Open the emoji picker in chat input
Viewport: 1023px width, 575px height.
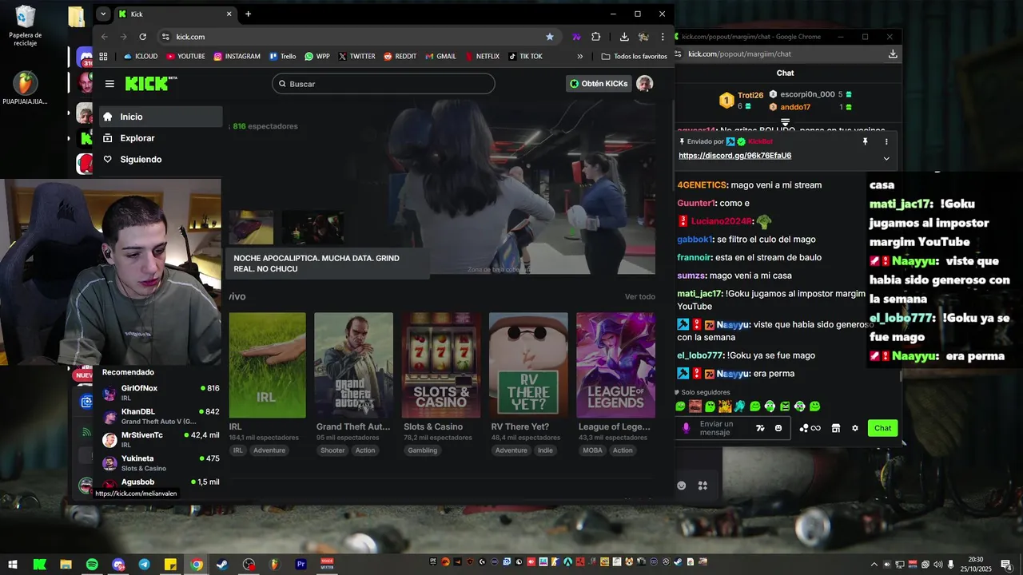coord(778,428)
